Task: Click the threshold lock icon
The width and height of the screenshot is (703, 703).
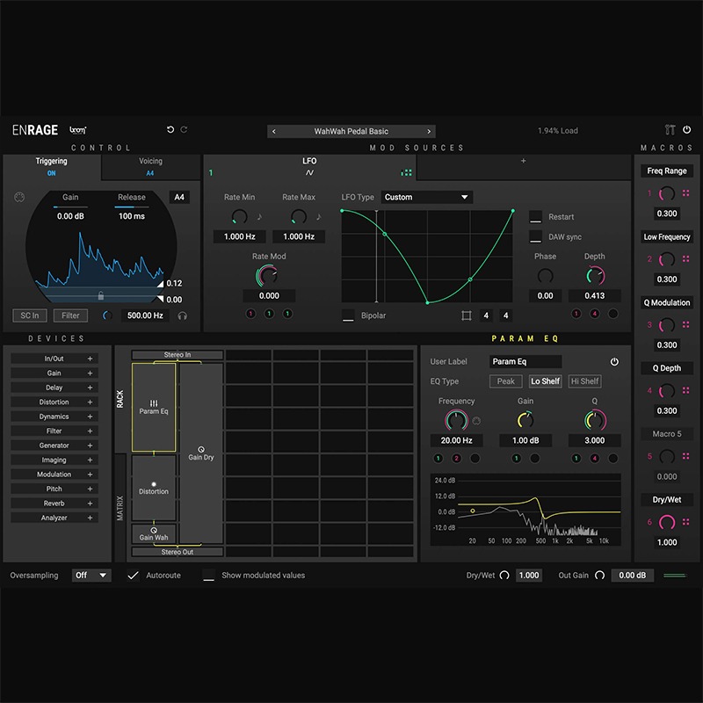Action: click(x=101, y=295)
